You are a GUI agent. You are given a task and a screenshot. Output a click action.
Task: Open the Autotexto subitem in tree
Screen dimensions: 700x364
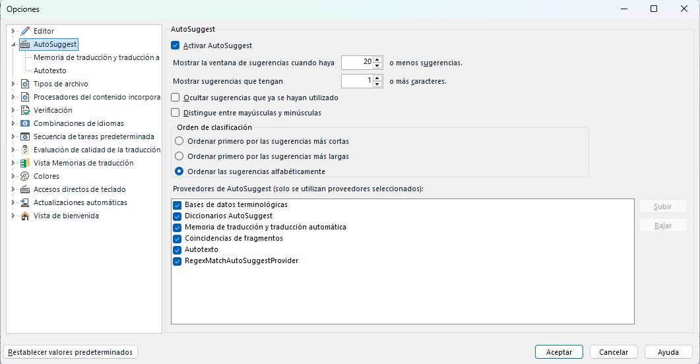tap(50, 71)
